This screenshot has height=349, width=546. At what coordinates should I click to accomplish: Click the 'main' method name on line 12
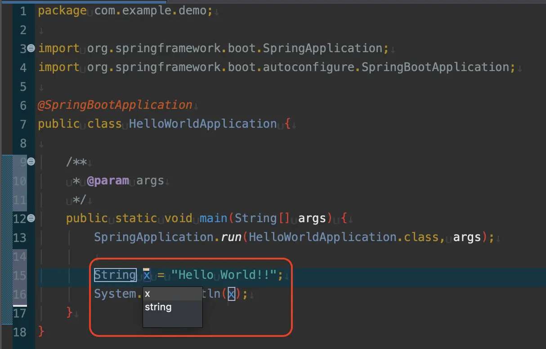[x=214, y=218]
